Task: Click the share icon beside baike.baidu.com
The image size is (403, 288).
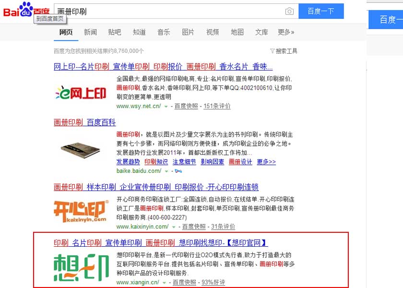Action: pyautogui.click(x=178, y=171)
